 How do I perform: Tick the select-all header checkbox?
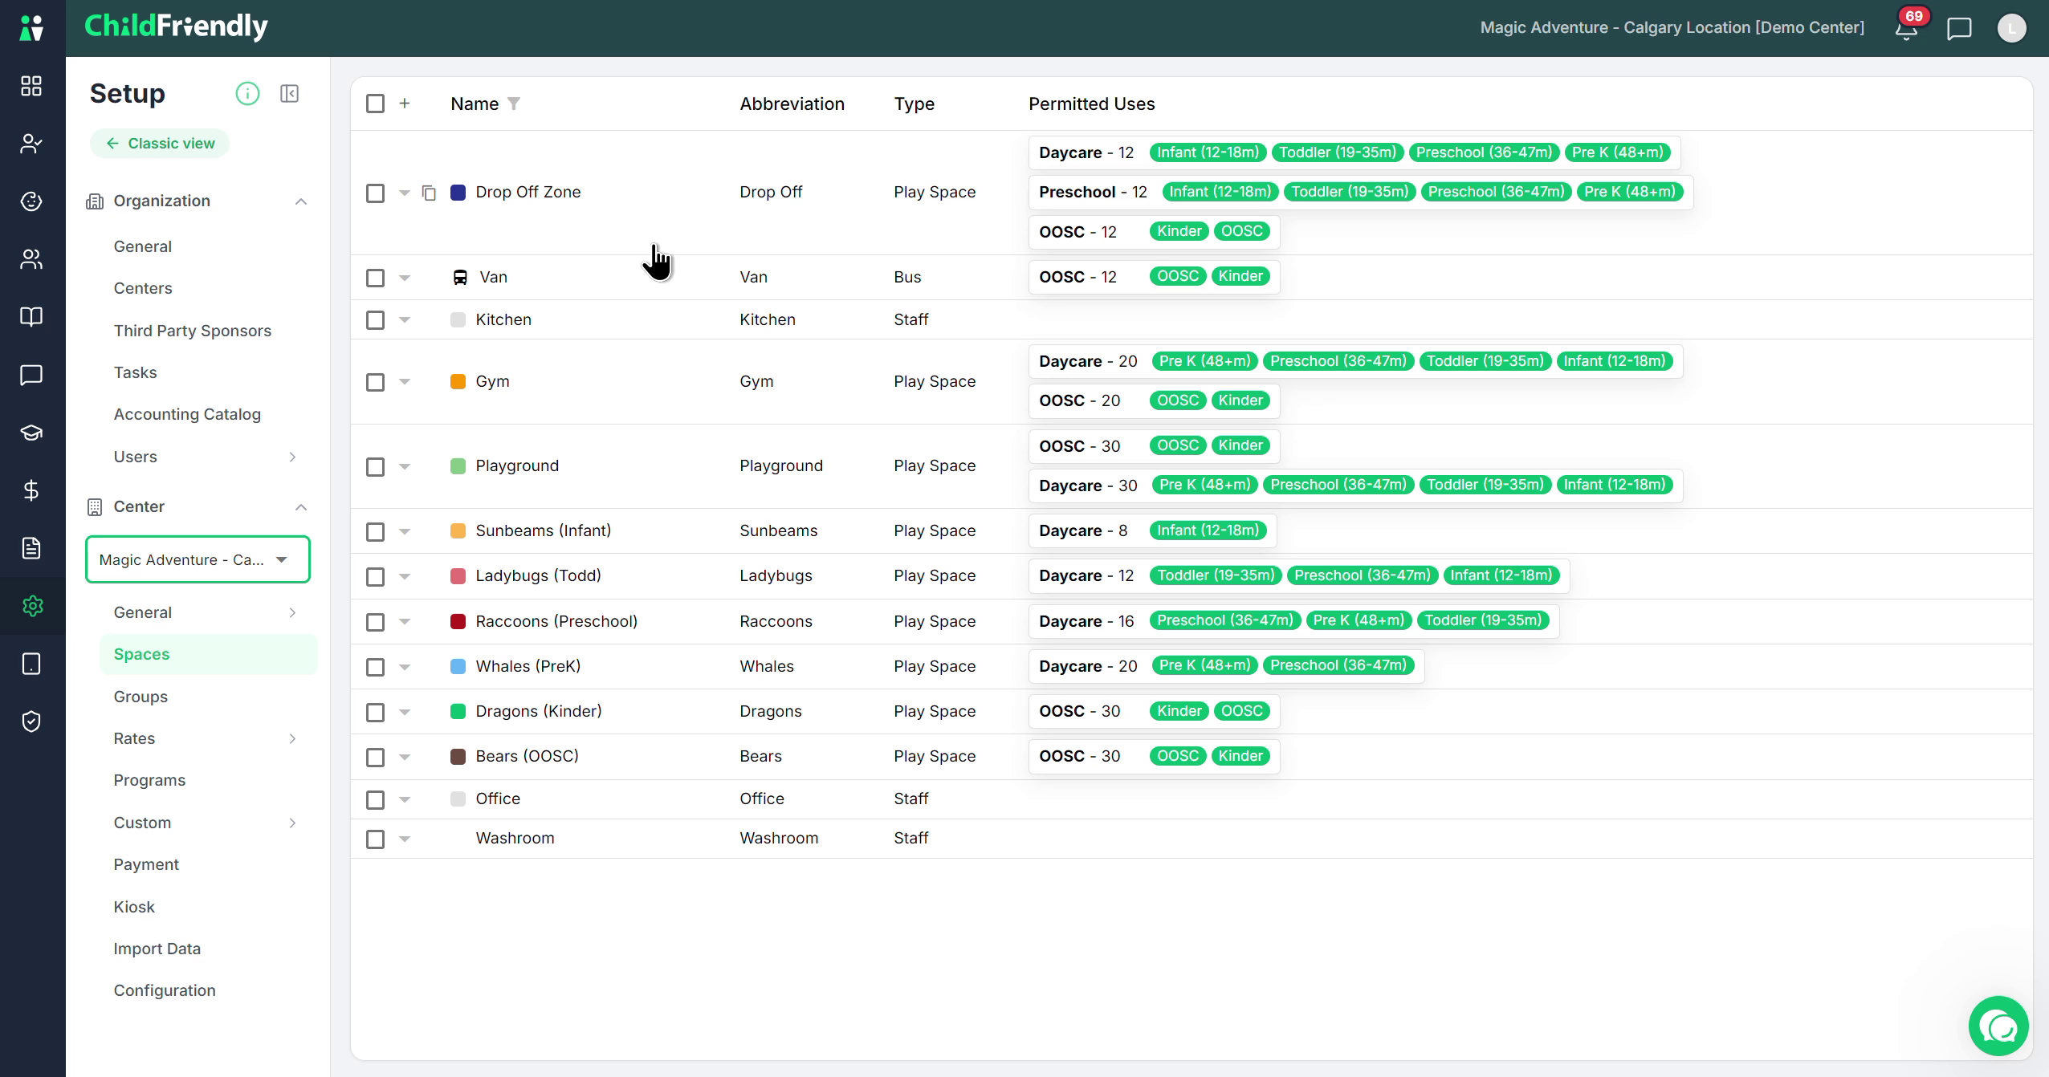coord(375,104)
